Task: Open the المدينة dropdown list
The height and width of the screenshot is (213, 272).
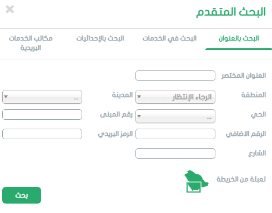Action: (x=42, y=97)
